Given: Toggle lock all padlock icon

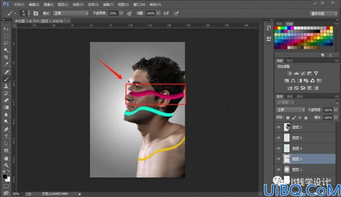Looking at the screenshot, I should [x=306, y=118].
